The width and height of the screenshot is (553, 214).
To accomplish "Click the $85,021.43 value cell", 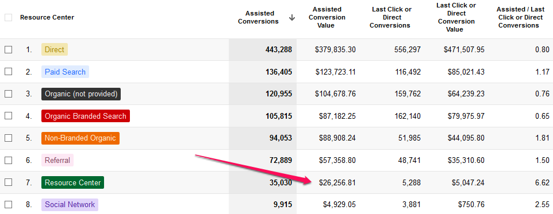I will tap(466, 72).
